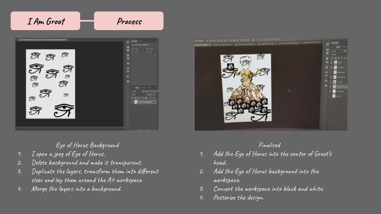Open Untitled-presentation.png document tab

click(221, 45)
